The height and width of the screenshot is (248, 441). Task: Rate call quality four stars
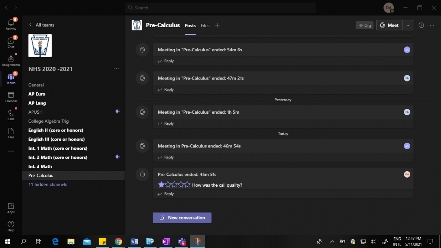(181, 185)
